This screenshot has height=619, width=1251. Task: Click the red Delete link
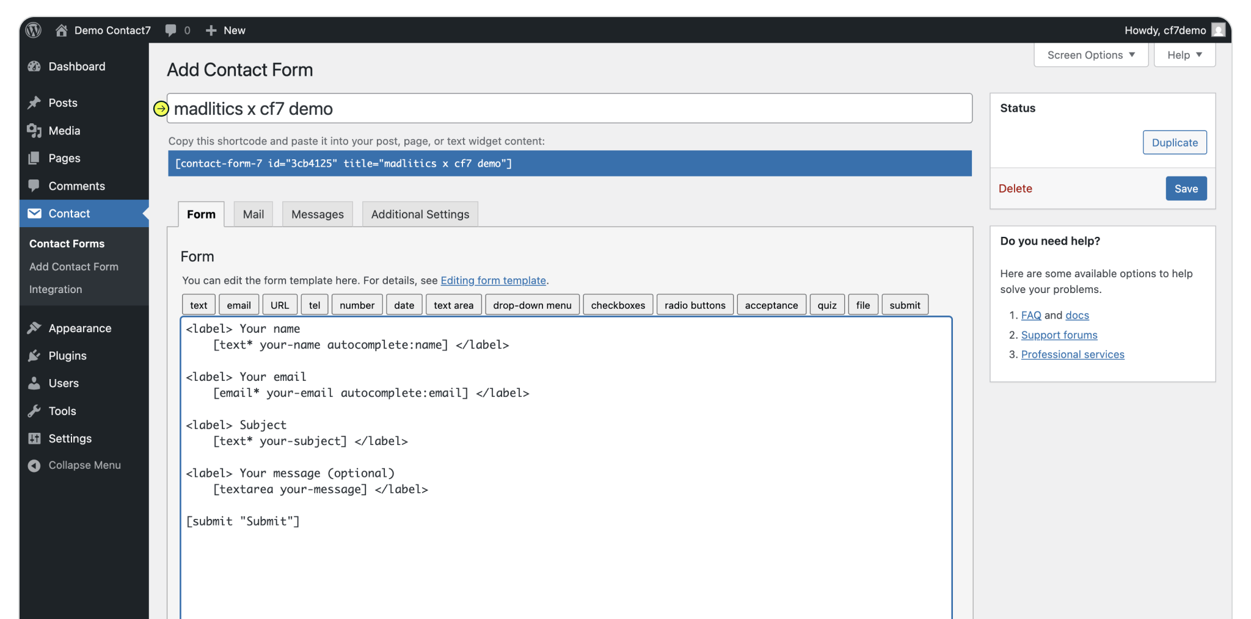[1015, 189]
